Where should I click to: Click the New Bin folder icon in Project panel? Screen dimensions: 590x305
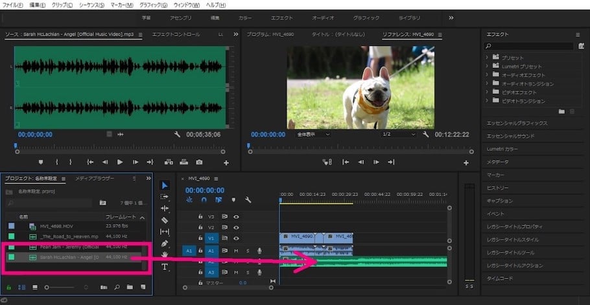[x=130, y=287]
